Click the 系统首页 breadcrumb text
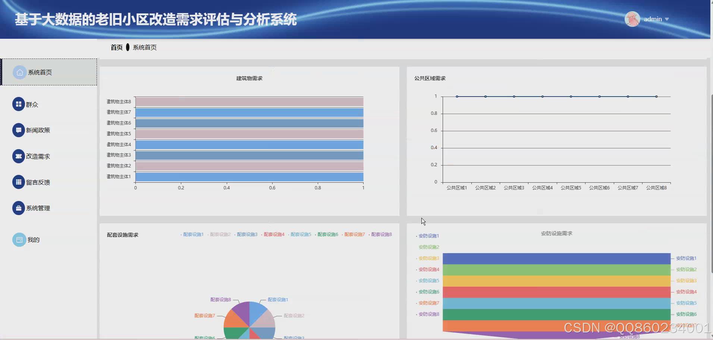Screen dimensions: 713x340 145,47
